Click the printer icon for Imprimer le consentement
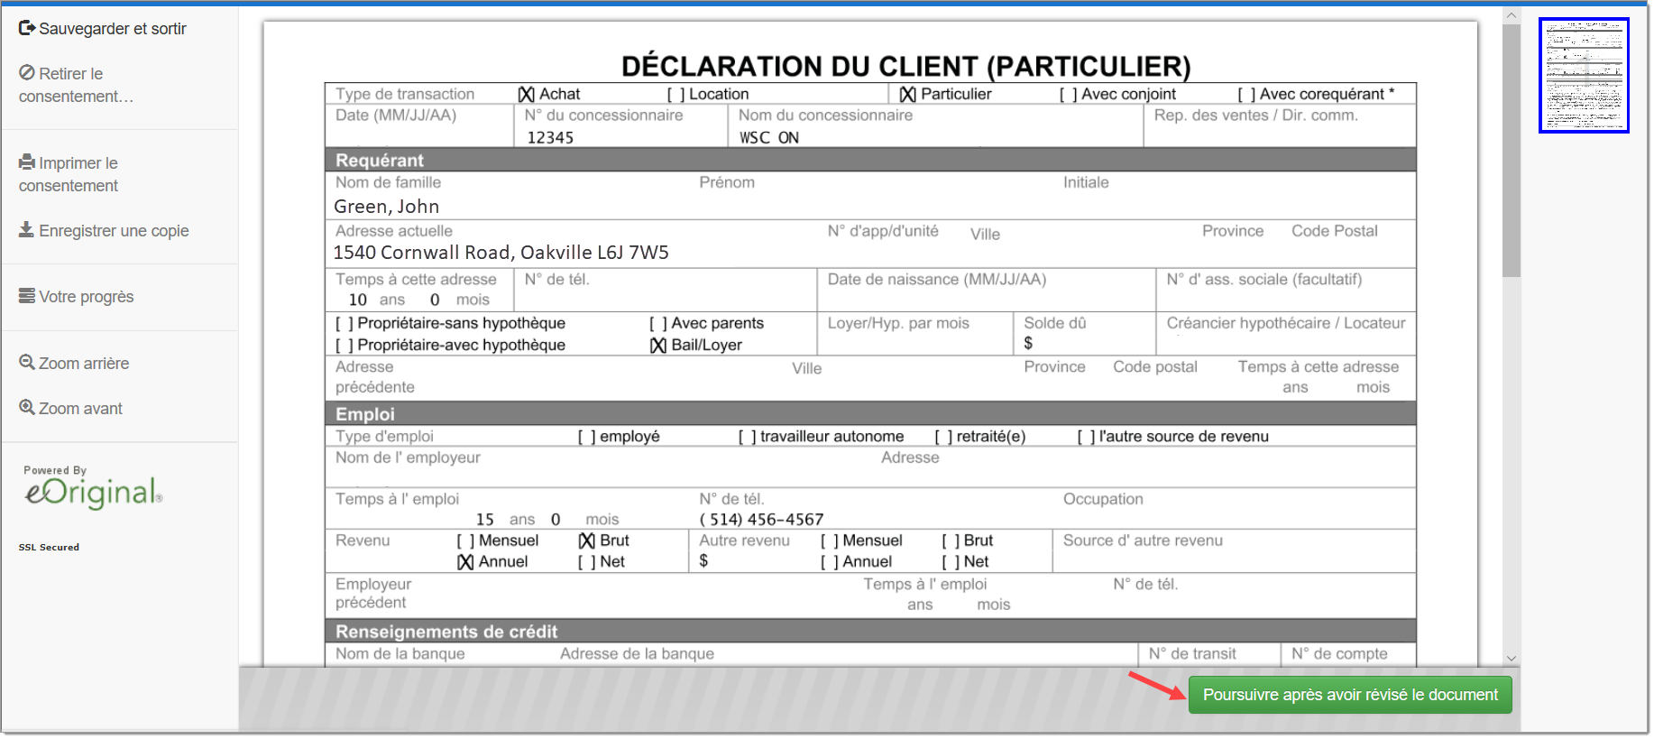 coord(27,162)
